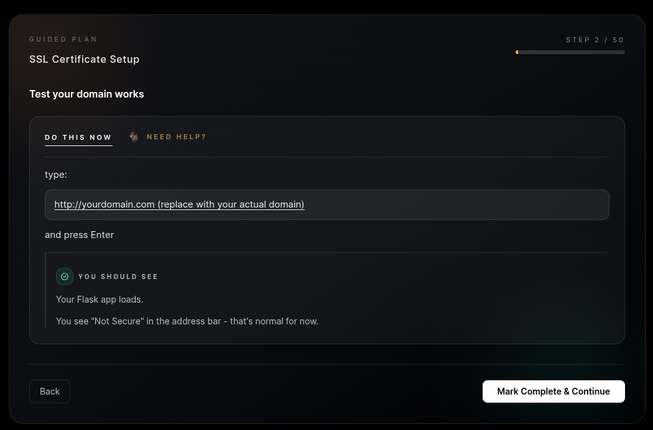Click the Your Flask app loads text

point(100,299)
